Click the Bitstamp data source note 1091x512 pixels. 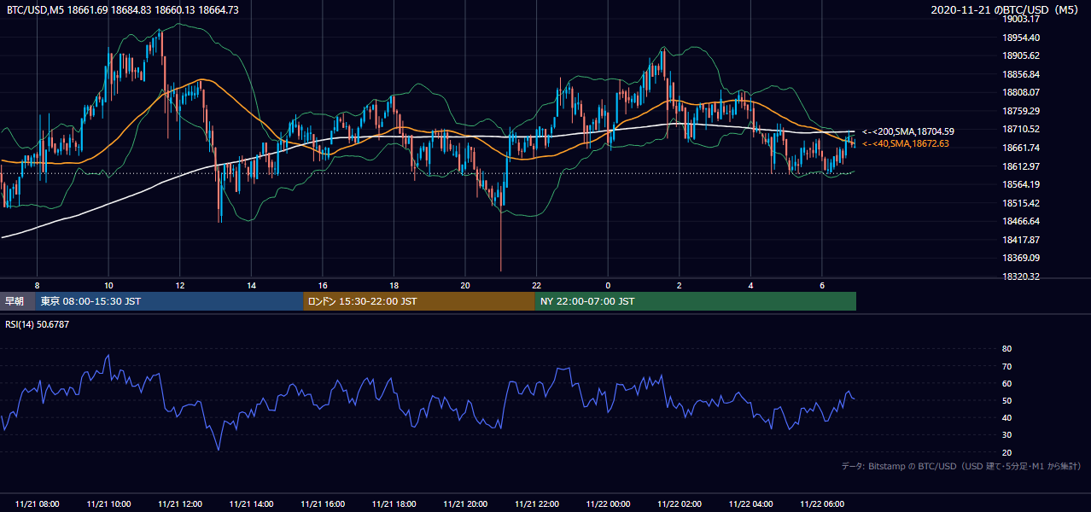(961, 467)
